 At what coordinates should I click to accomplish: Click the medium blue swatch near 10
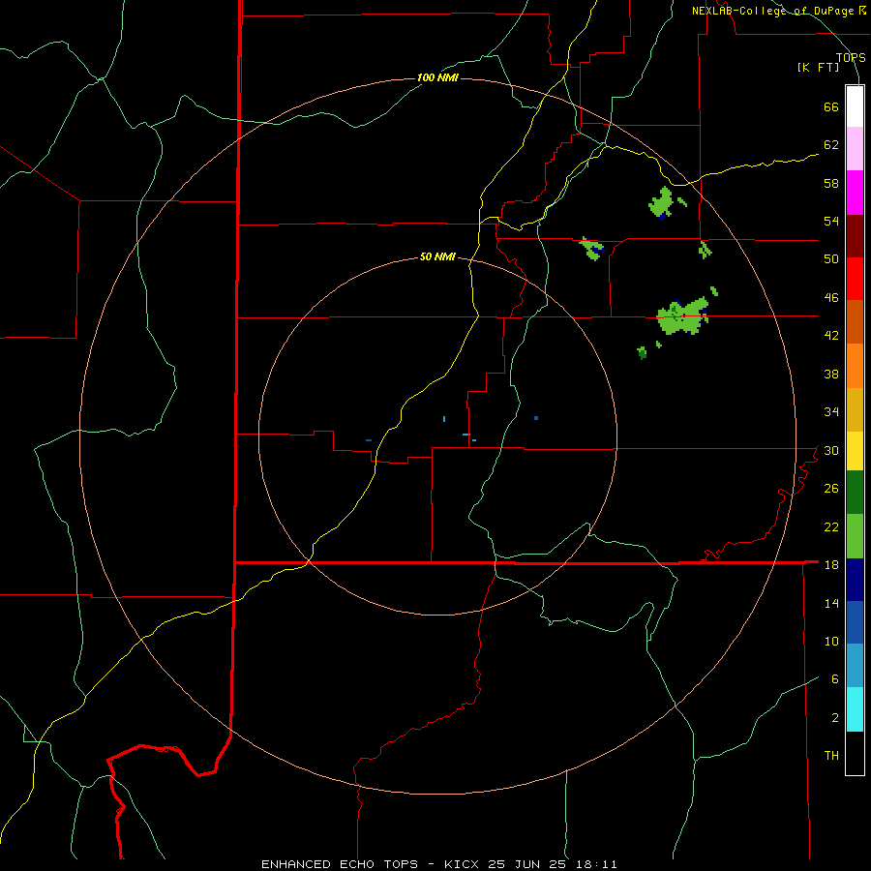[855, 622]
